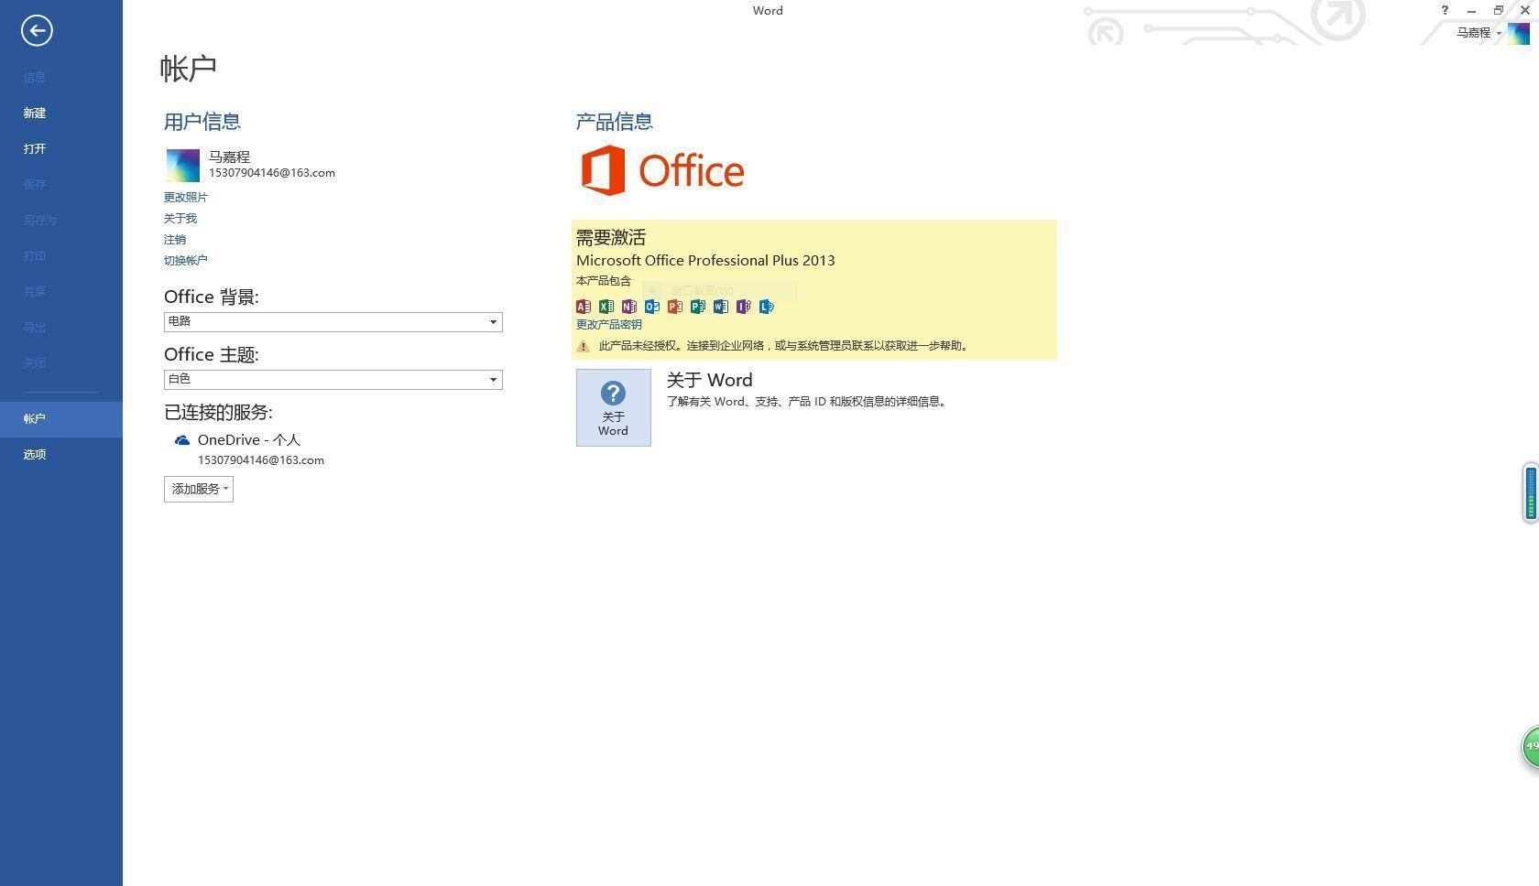Screen dimensions: 1539x886
Task: Click the user avatar picture under 用户信息
Action: 182,166
